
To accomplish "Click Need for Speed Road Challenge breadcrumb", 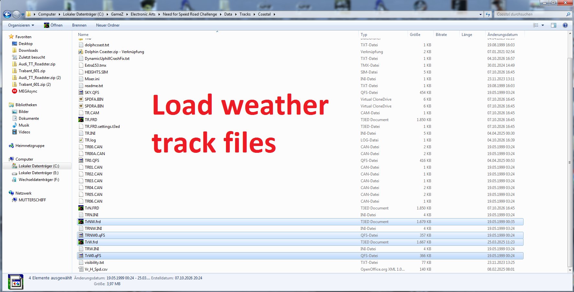I will tap(190, 14).
